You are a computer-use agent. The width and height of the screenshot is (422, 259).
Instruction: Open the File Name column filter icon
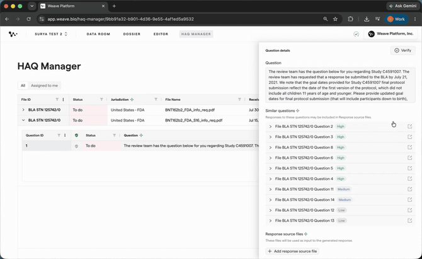pos(239,100)
